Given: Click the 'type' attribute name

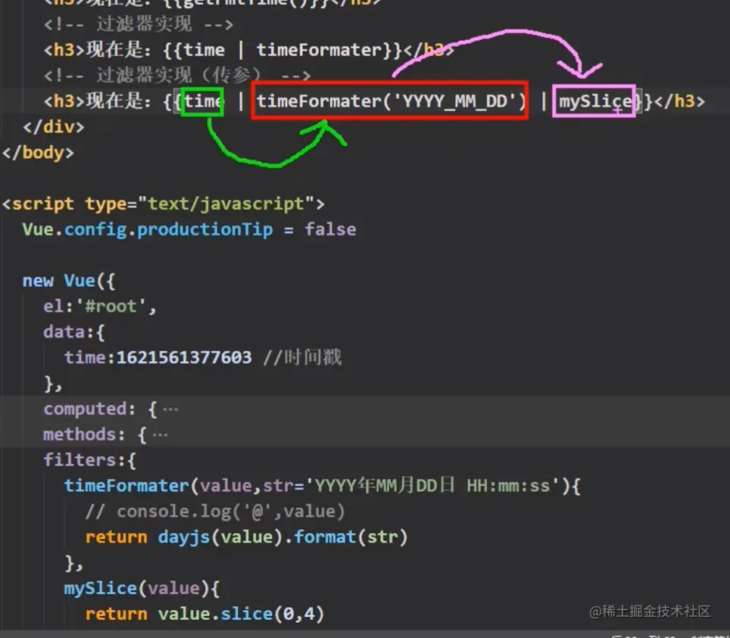Looking at the screenshot, I should pyautogui.click(x=105, y=204).
